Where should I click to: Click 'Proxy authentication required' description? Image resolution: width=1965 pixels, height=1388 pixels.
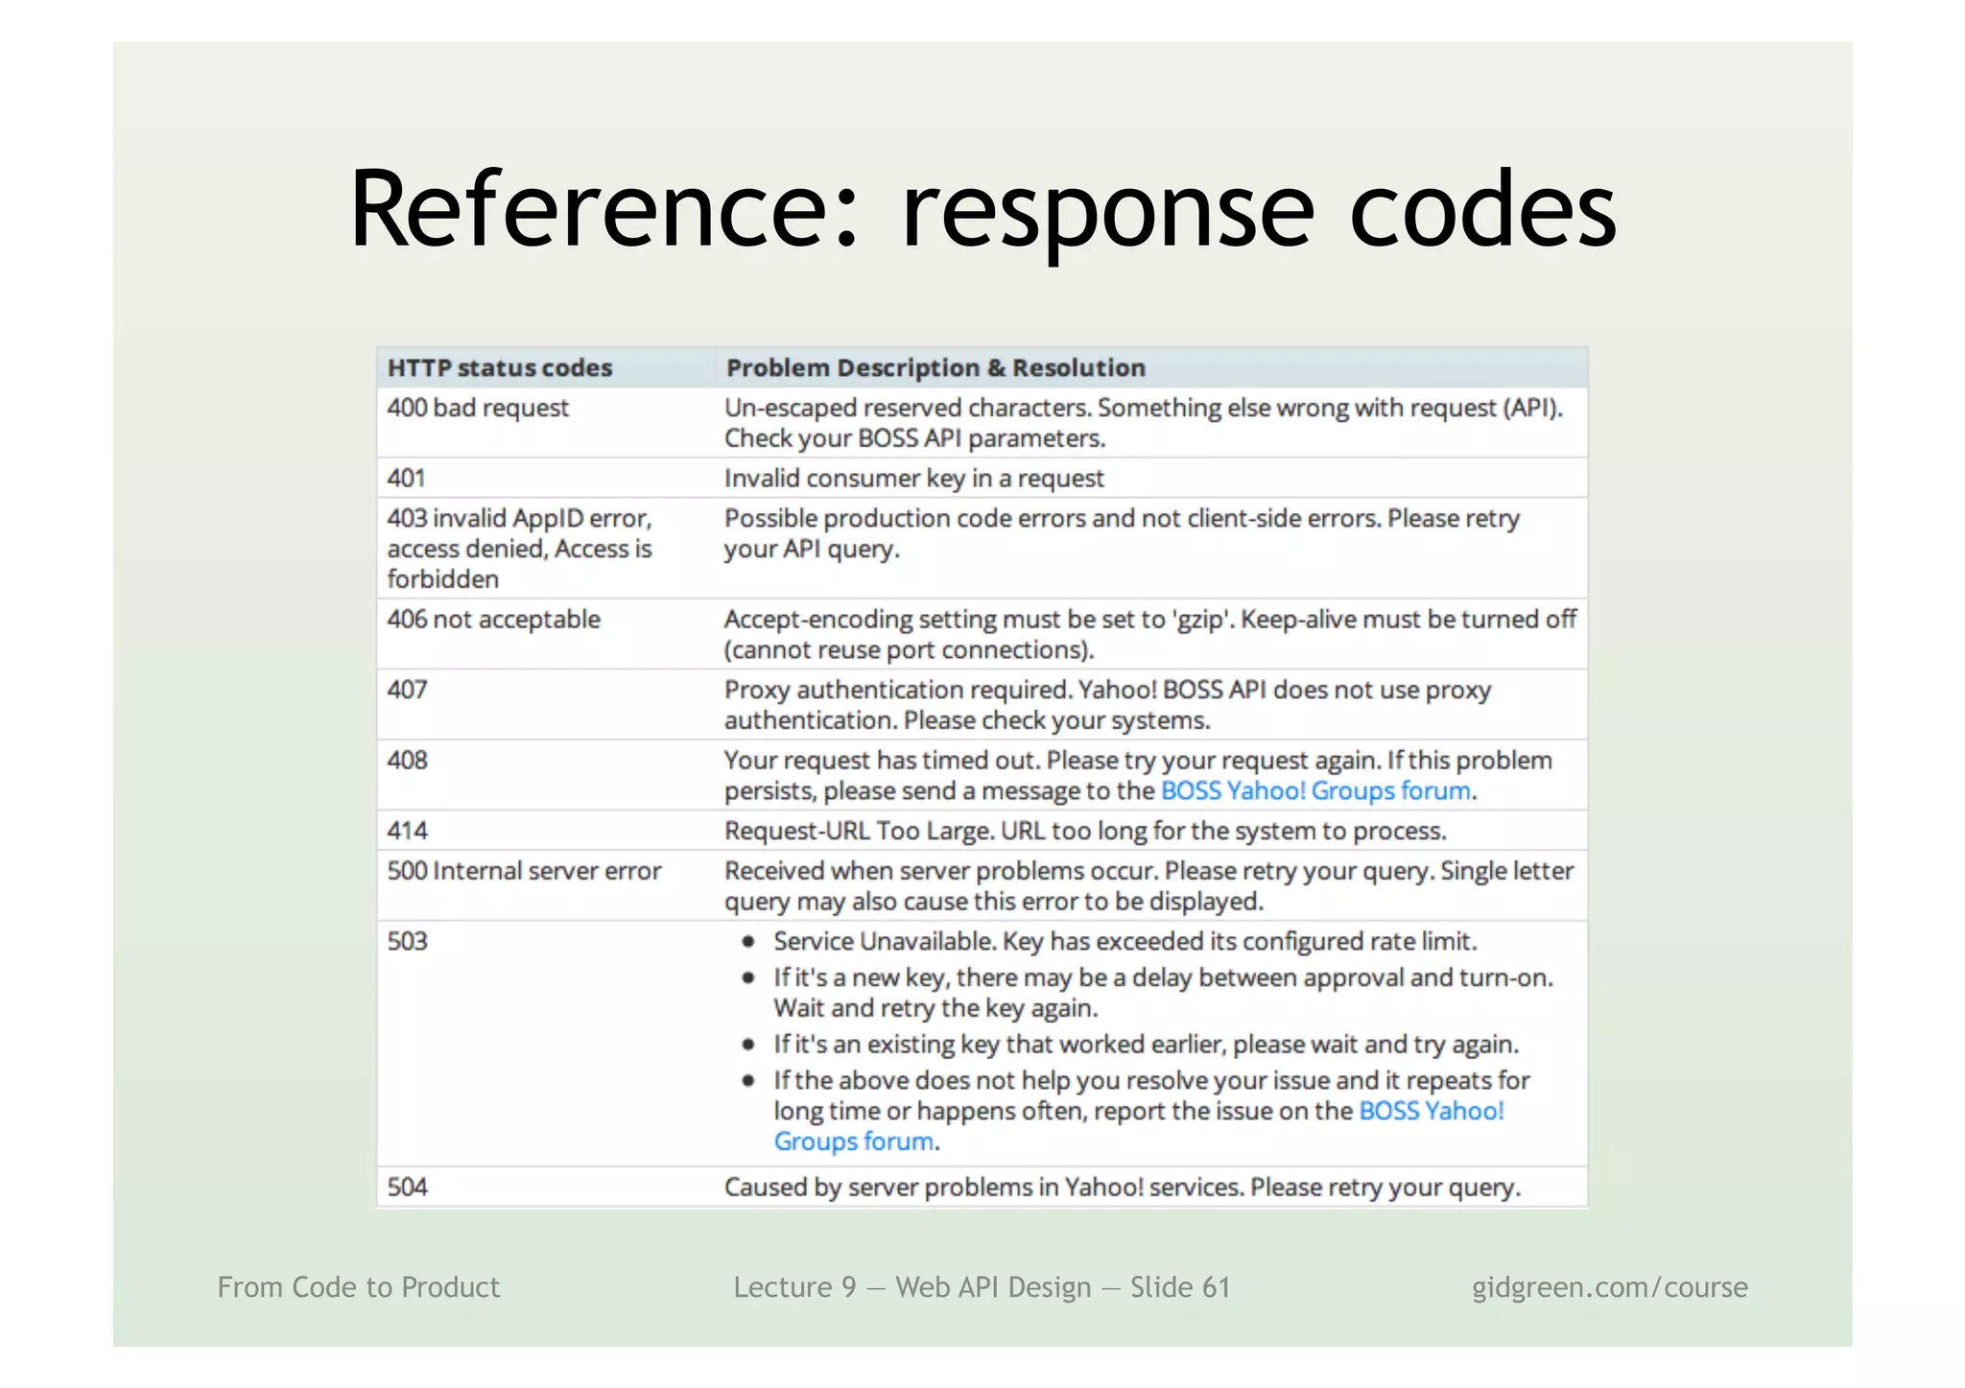(x=1108, y=705)
